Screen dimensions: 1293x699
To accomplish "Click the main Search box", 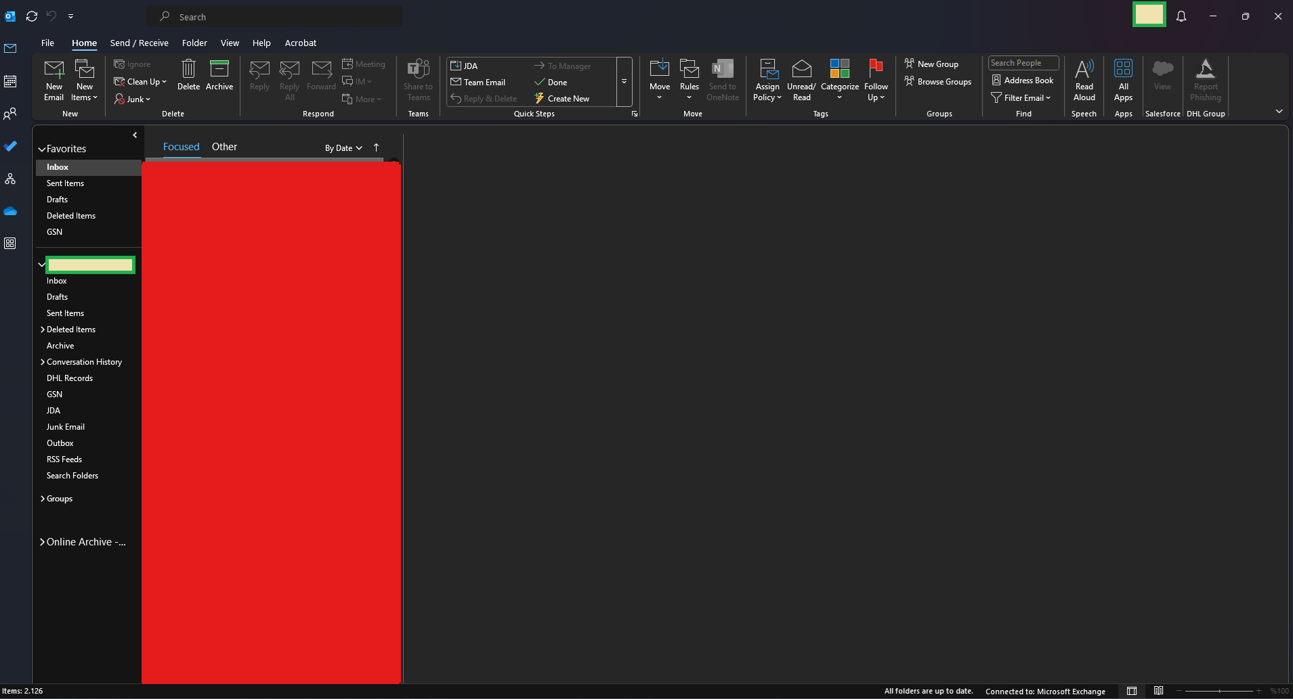I will tap(274, 16).
